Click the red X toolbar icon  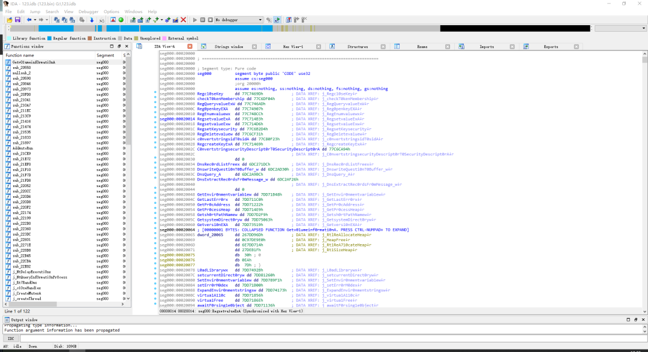click(x=184, y=20)
